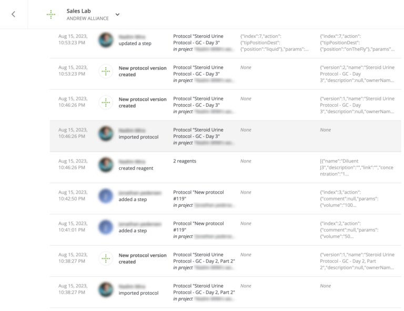Click user avatar on the "created reagent" row

click(106, 165)
